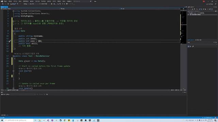Click the editor split window handle above scrollbar
218x122 pixels.
pyautogui.click(x=183, y=9)
